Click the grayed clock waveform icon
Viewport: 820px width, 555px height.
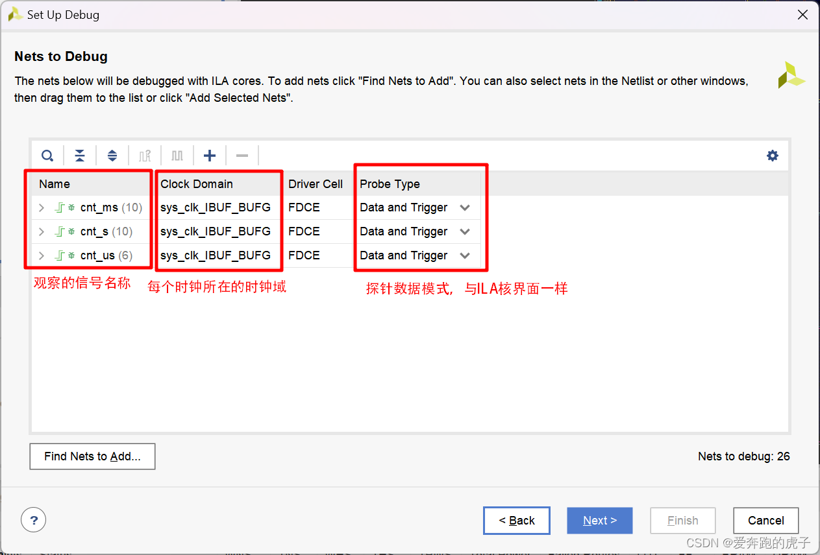click(177, 156)
